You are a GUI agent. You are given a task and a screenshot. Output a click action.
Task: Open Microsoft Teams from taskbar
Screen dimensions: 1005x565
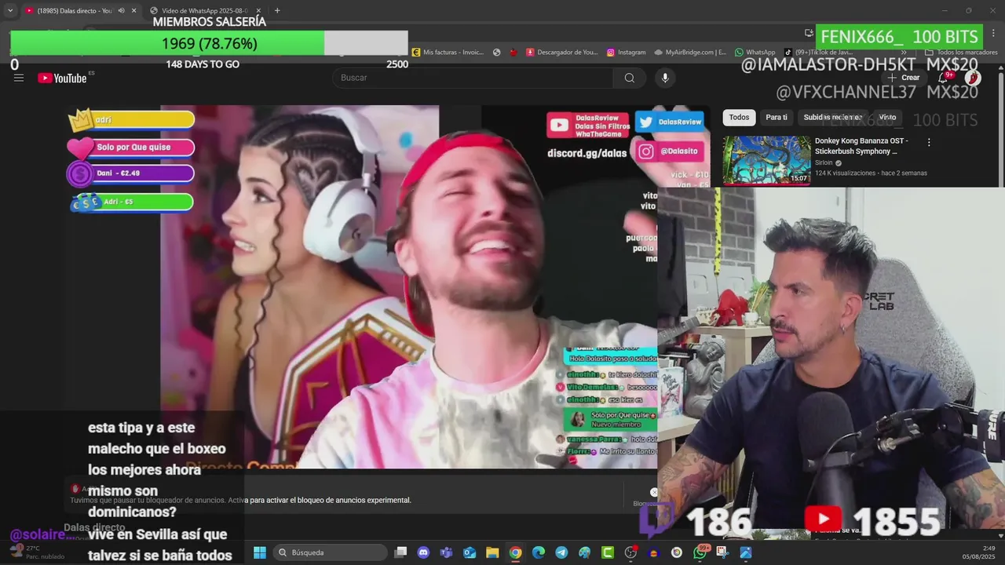pos(447,552)
